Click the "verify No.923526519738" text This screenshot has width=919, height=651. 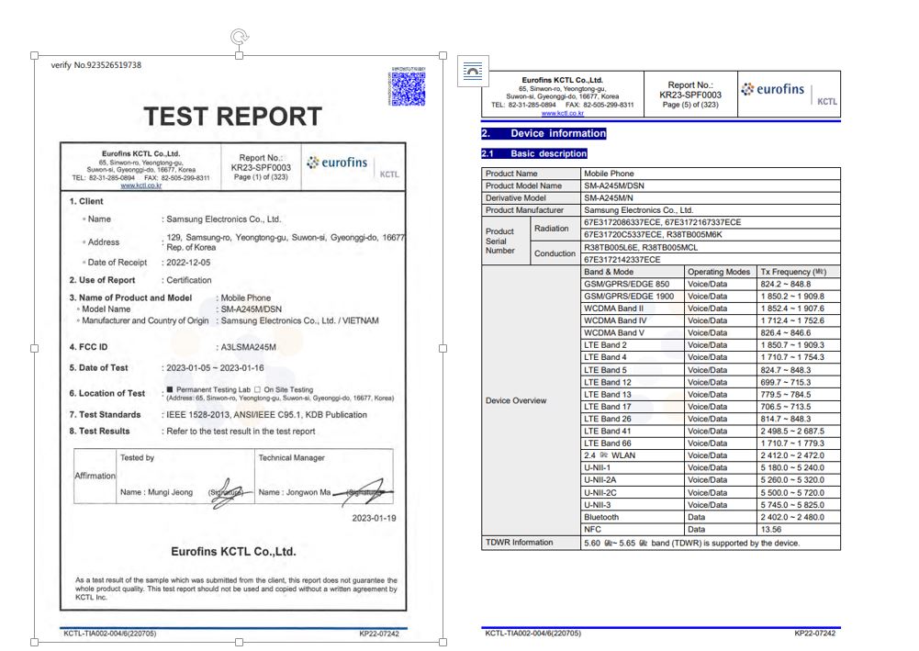point(96,65)
